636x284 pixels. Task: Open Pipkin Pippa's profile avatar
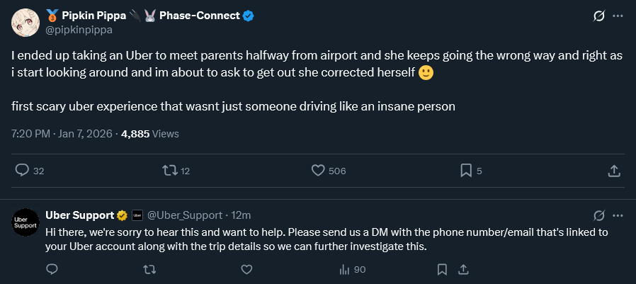(25, 22)
